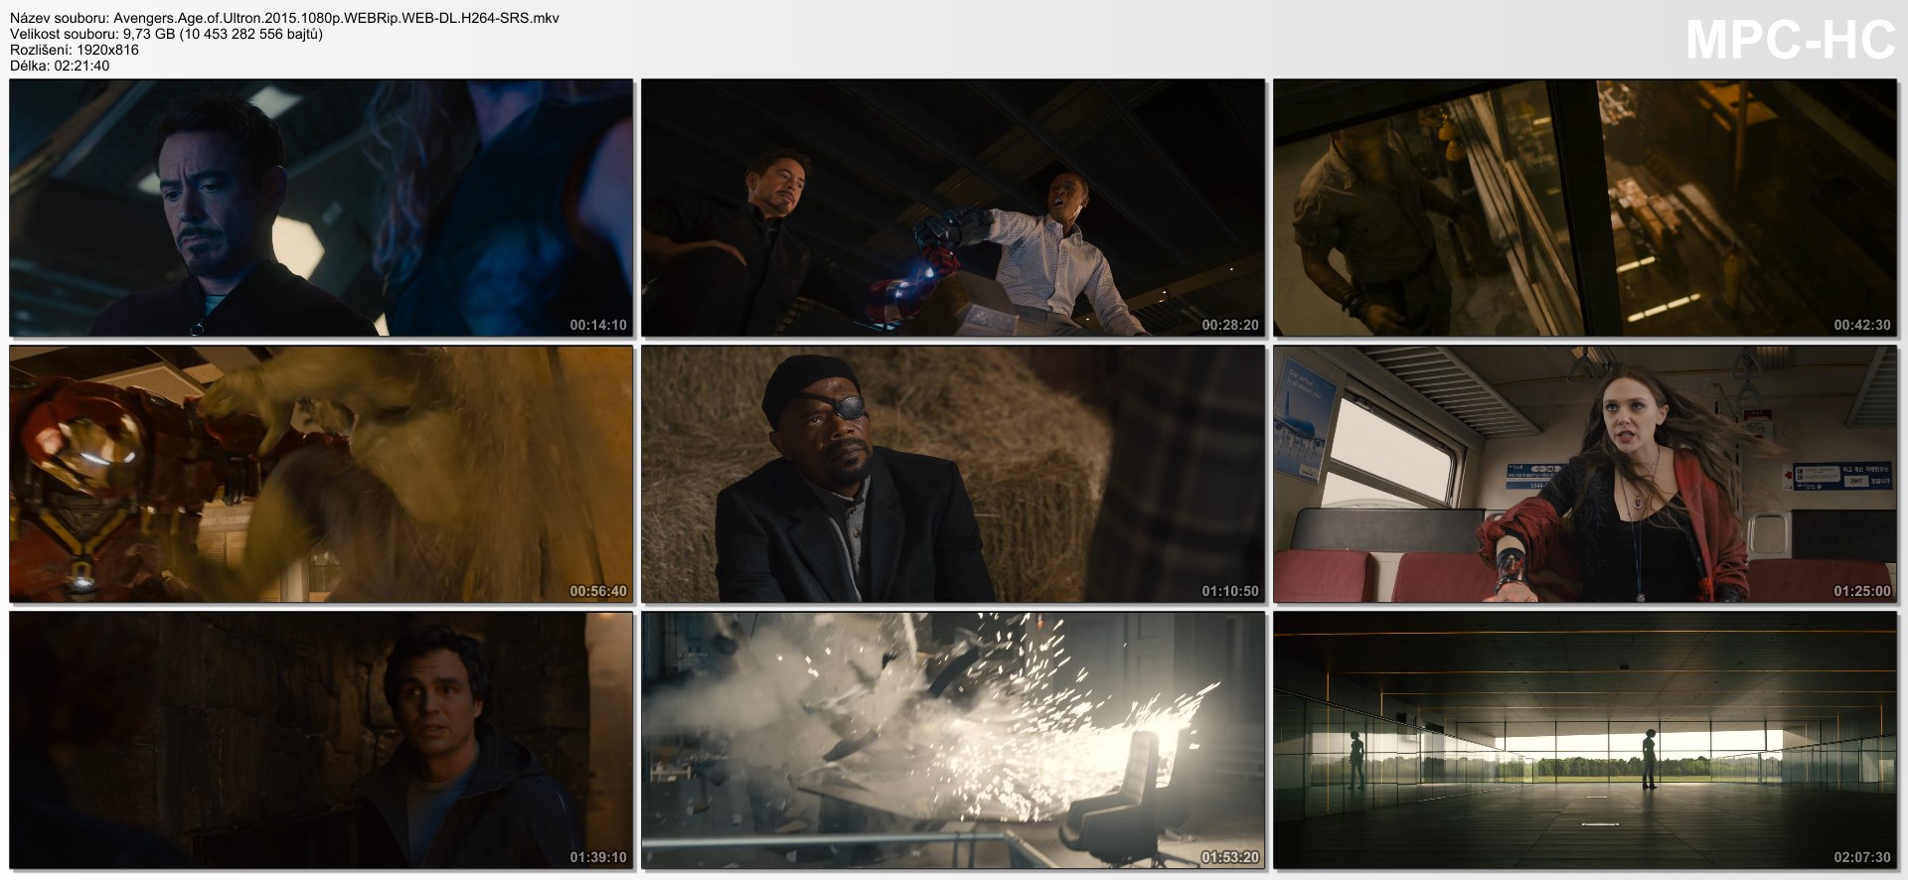
Task: Click the 00:28:20 timestamp label
Action: coord(1229,325)
